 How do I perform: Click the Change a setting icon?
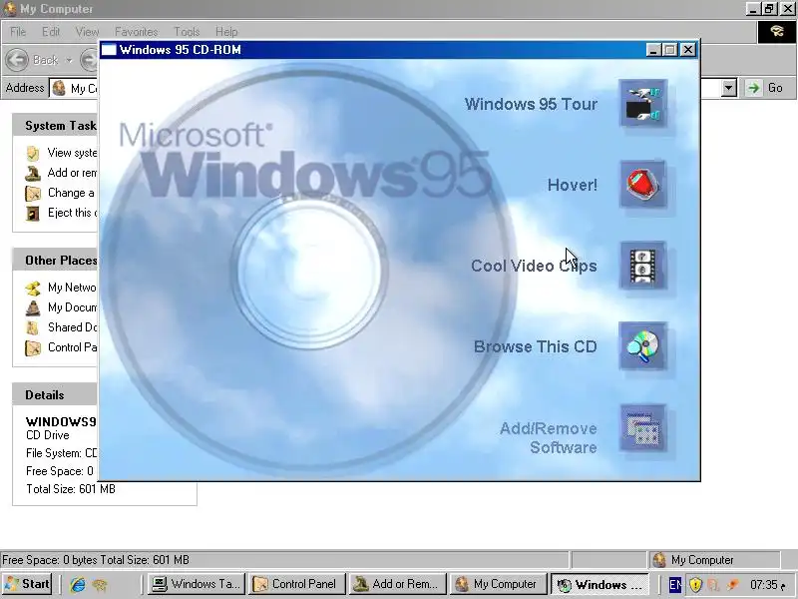[33, 193]
